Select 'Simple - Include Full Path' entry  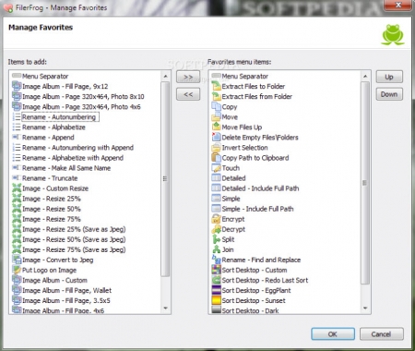pyautogui.click(x=257, y=209)
